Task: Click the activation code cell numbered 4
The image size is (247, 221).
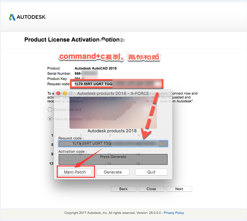Action: (152, 135)
